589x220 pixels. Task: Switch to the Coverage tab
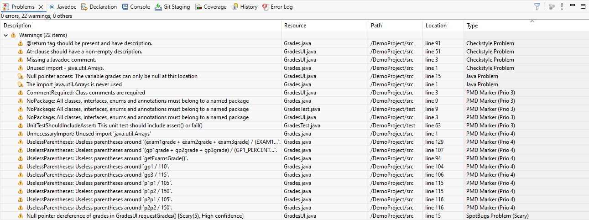click(x=211, y=7)
